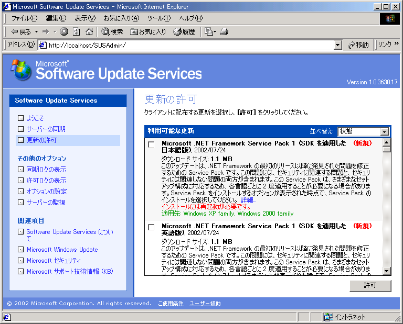Click the Mail toolbar icon
This screenshot has height=324, width=403.
(x=209, y=31)
